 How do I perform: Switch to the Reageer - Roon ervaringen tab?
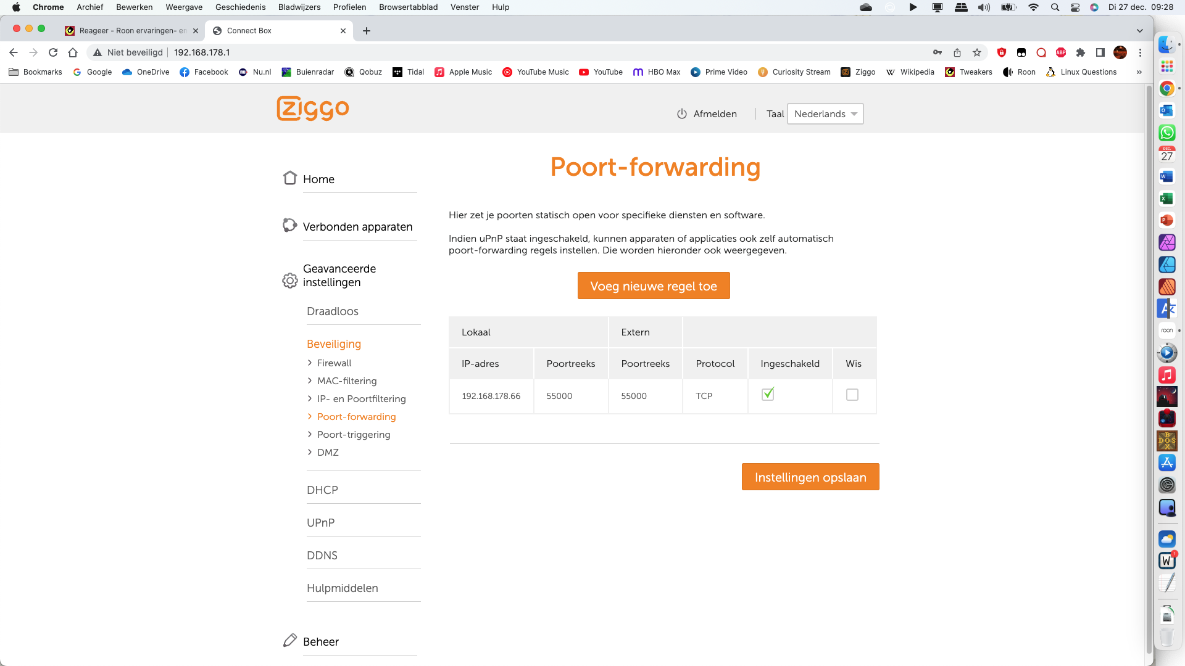[131, 31]
